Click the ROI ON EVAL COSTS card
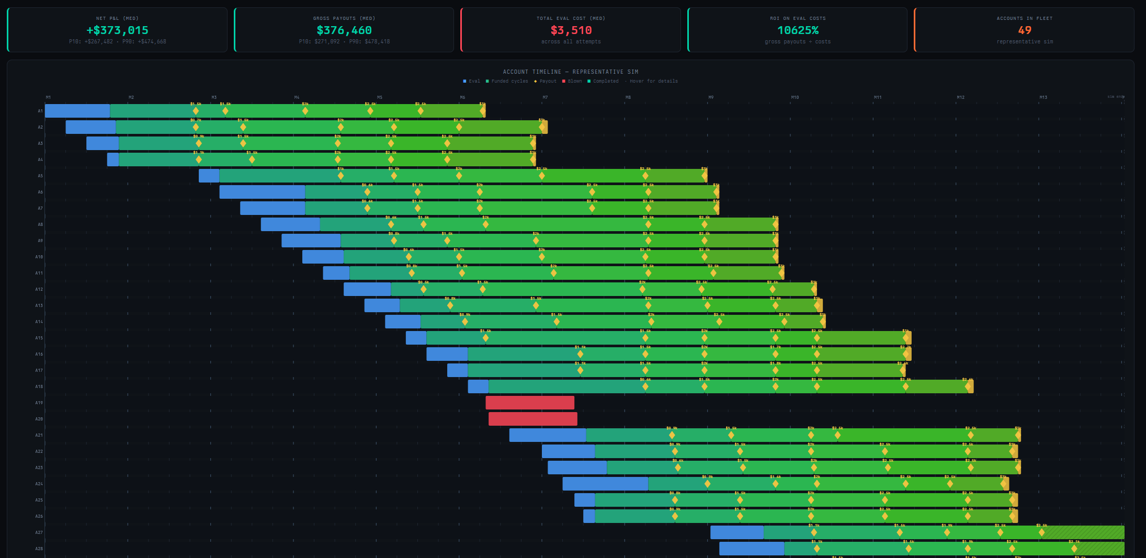 [798, 30]
